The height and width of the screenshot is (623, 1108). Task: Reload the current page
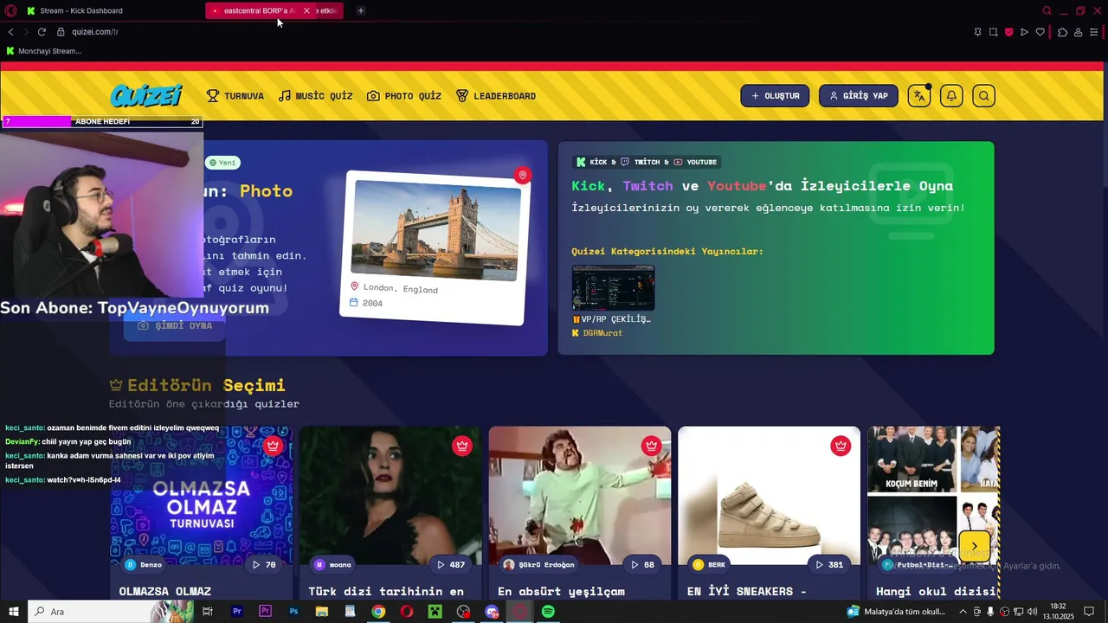pyautogui.click(x=42, y=32)
